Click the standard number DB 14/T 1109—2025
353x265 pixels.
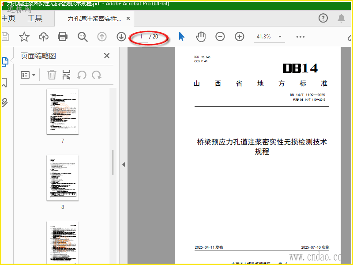[307, 95]
